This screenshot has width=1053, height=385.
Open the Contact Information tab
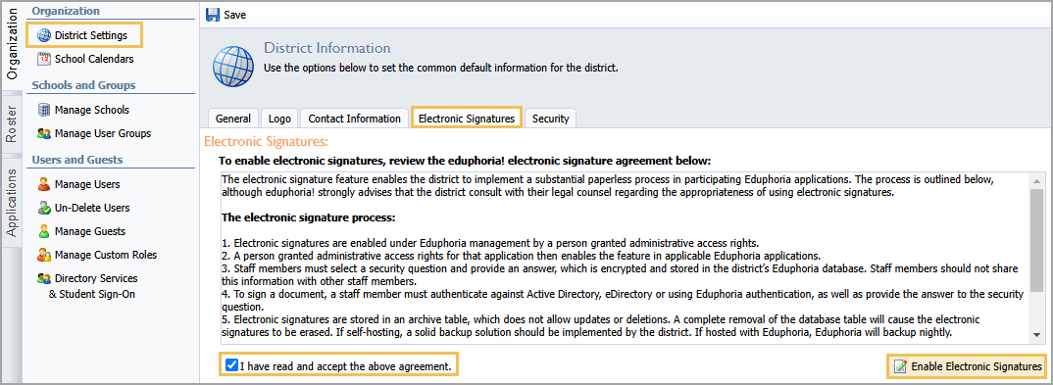point(355,119)
